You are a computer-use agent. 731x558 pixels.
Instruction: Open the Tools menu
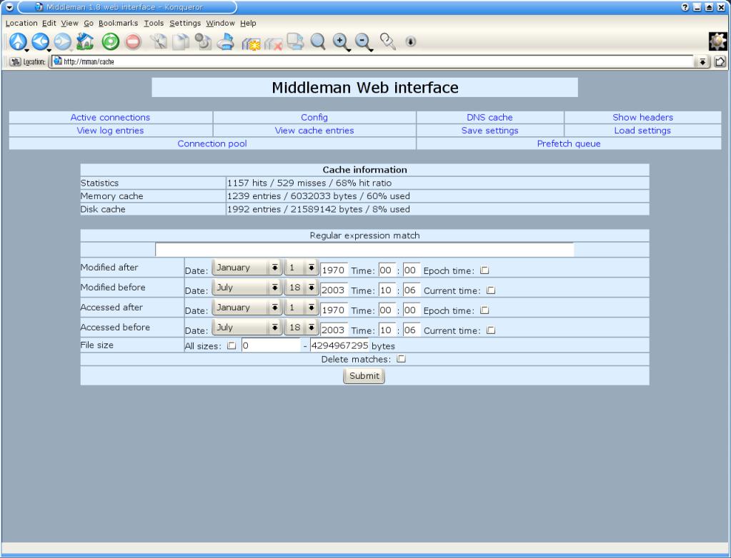154,23
